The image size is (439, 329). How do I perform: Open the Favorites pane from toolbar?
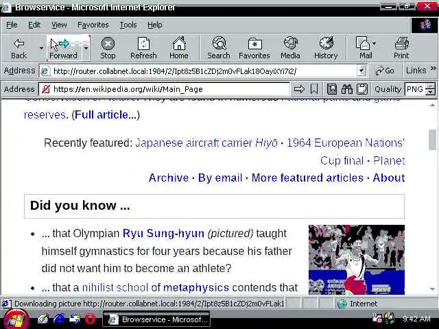coord(254,49)
